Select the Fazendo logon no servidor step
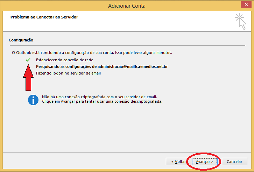The height and width of the screenshot is (172, 254). click(x=68, y=73)
